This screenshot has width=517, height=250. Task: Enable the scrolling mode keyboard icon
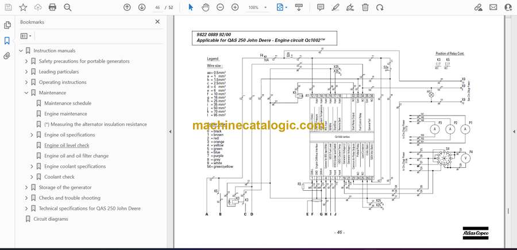(299, 7)
